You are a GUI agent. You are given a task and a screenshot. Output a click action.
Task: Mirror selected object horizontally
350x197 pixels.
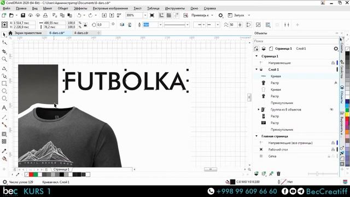tap(122, 25)
